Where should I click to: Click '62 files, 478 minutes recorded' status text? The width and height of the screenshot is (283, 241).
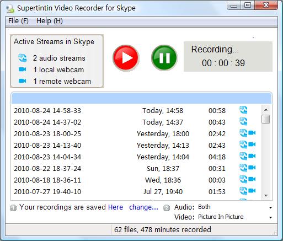[163, 229]
